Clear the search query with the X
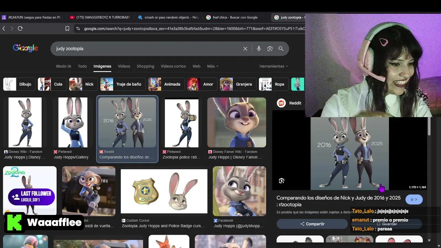441x248 pixels. (x=245, y=49)
